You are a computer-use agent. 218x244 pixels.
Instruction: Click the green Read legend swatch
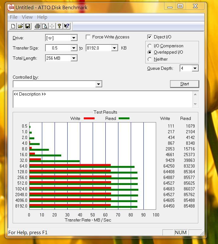pyautogui.click(x=124, y=118)
